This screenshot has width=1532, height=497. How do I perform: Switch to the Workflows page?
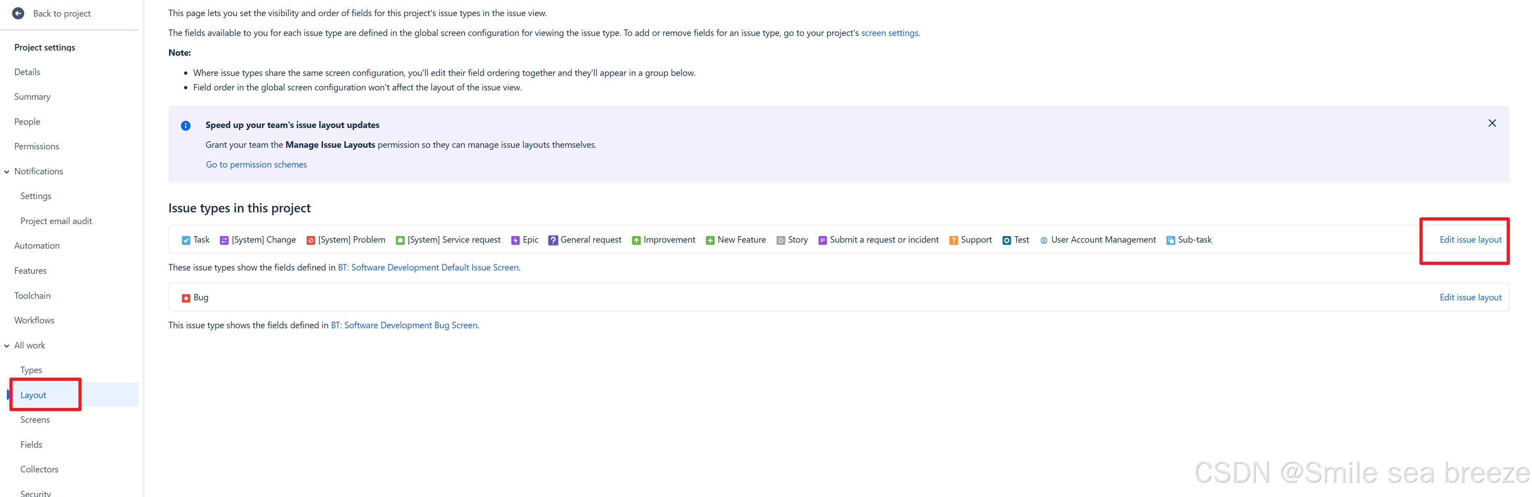pos(34,320)
